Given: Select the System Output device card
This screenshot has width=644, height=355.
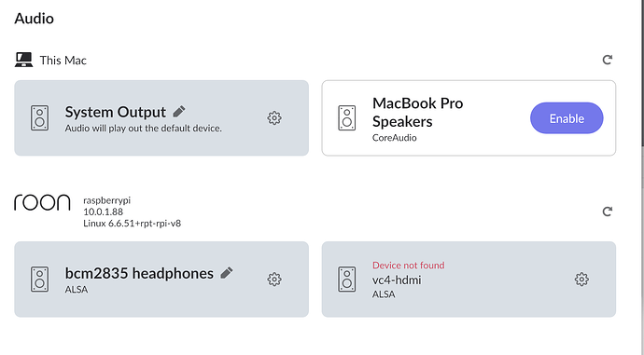Looking at the screenshot, I should (161, 118).
